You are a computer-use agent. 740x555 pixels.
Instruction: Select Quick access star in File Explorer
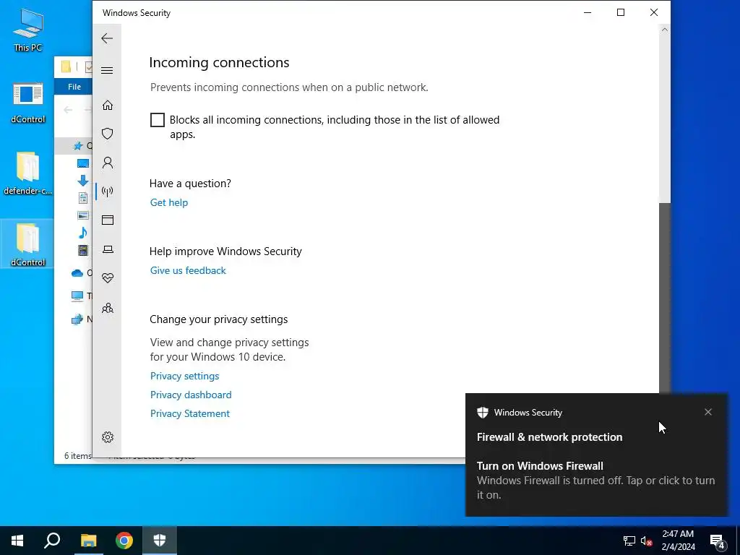(78, 146)
